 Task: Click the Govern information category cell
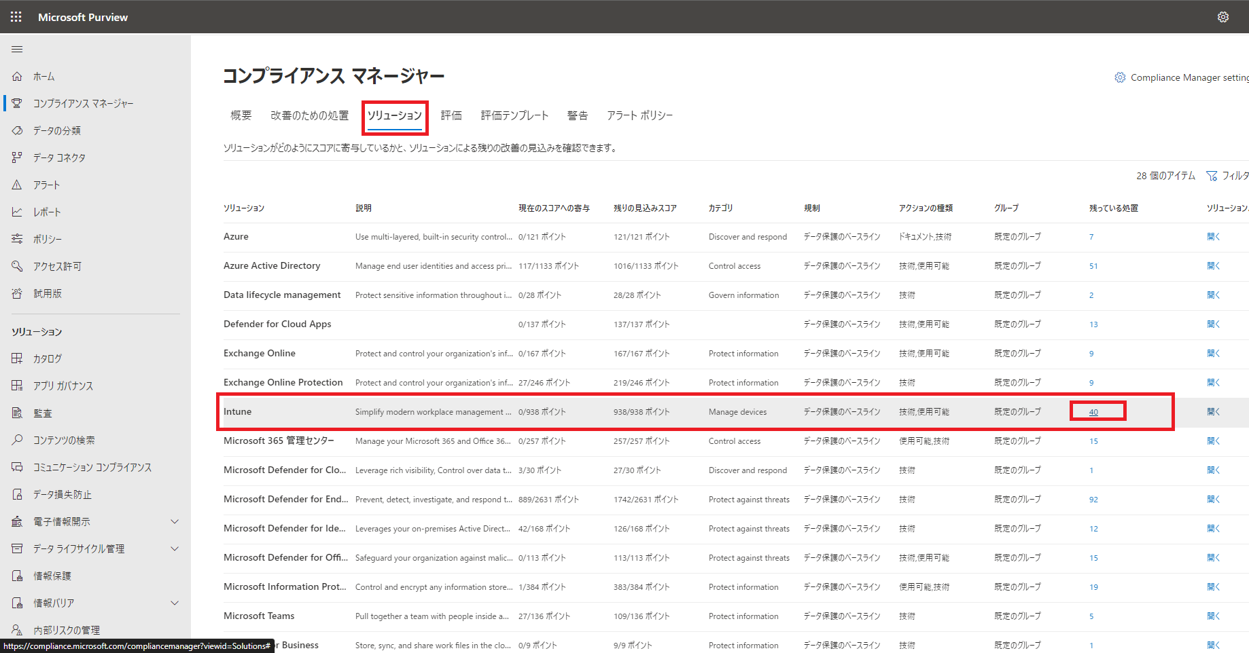click(x=743, y=295)
